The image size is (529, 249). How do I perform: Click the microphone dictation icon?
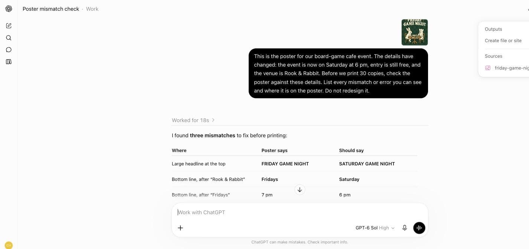(405, 228)
